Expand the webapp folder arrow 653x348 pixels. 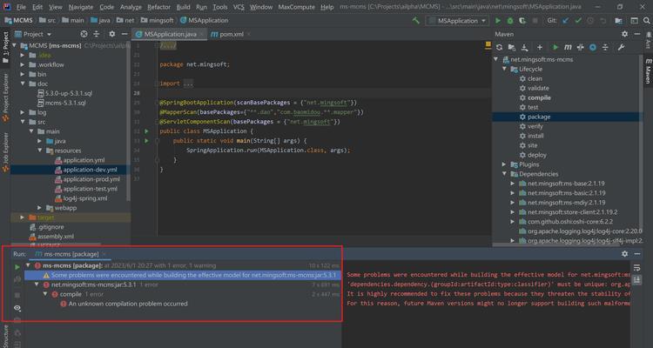40,208
